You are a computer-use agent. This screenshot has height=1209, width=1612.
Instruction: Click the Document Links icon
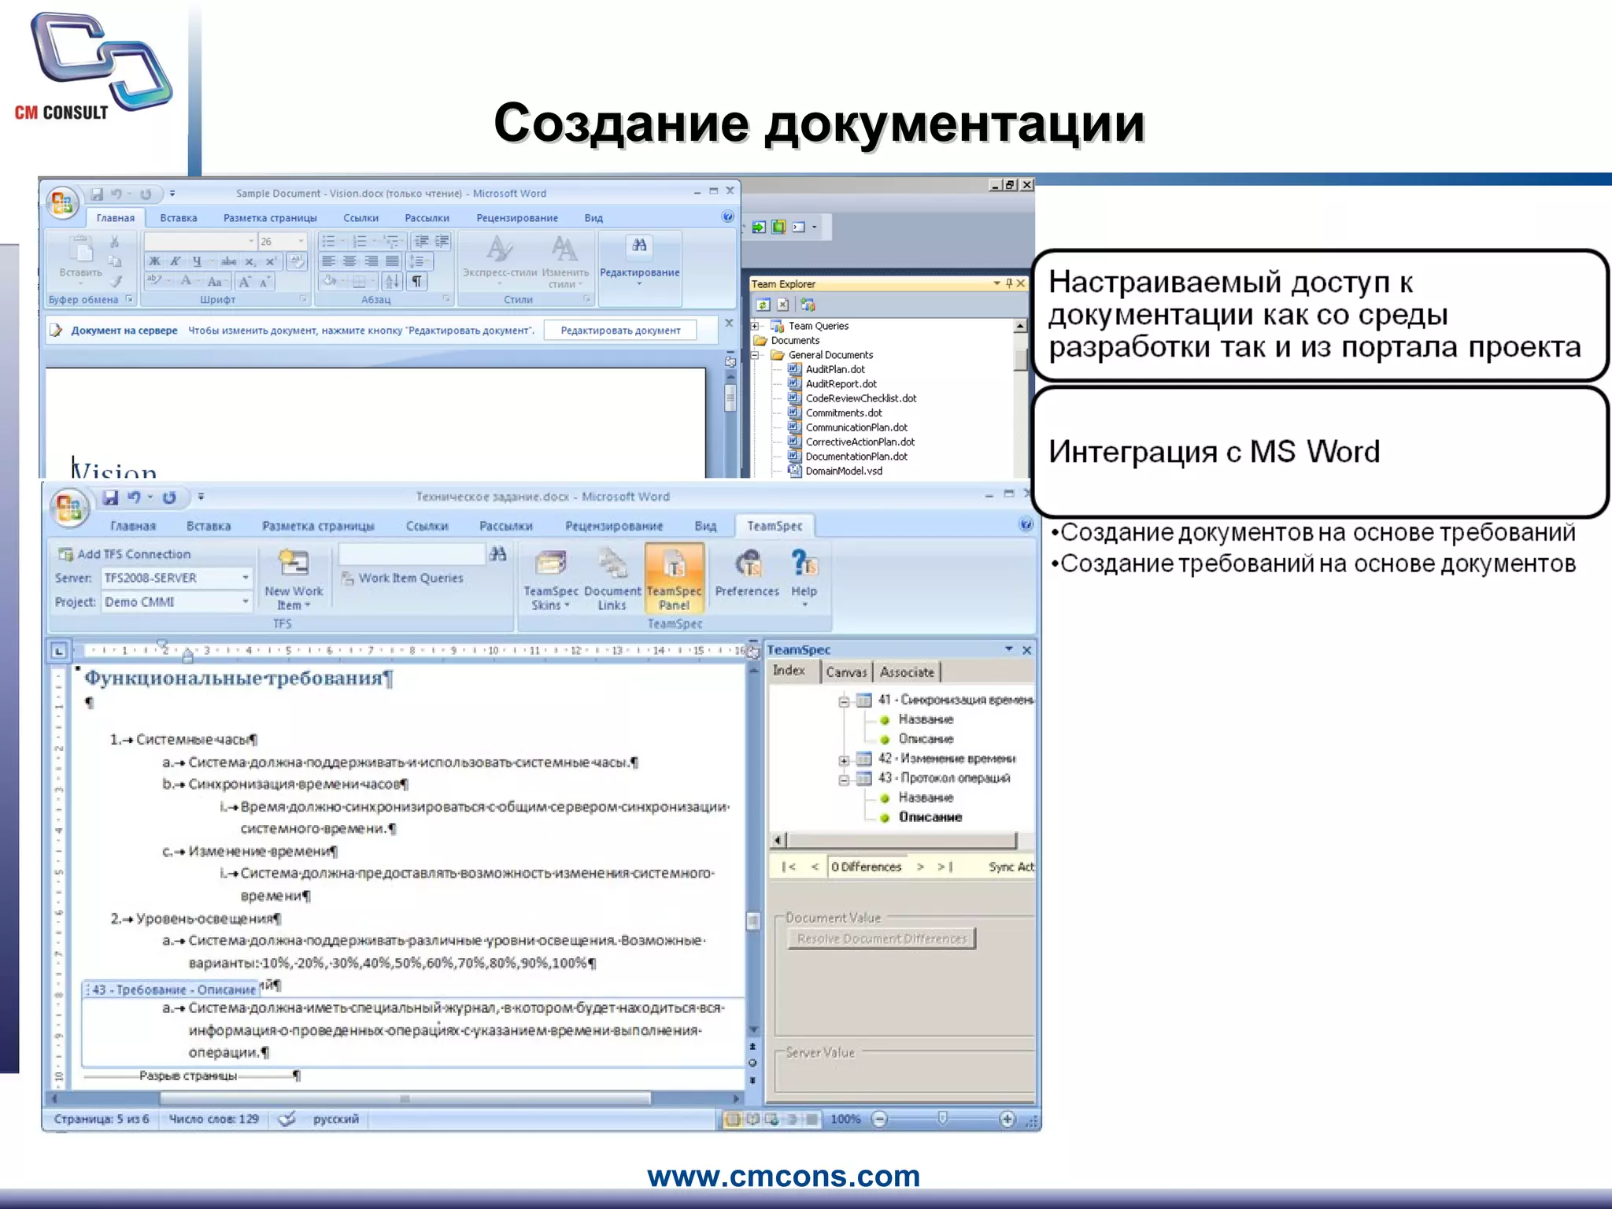tap(612, 579)
